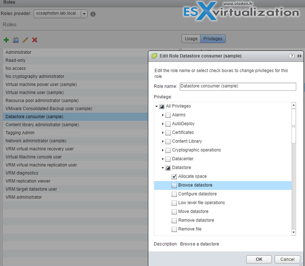Click the double-arrow icon in dialog title bar
This screenshot has width=305, height=266.
click(300, 56)
